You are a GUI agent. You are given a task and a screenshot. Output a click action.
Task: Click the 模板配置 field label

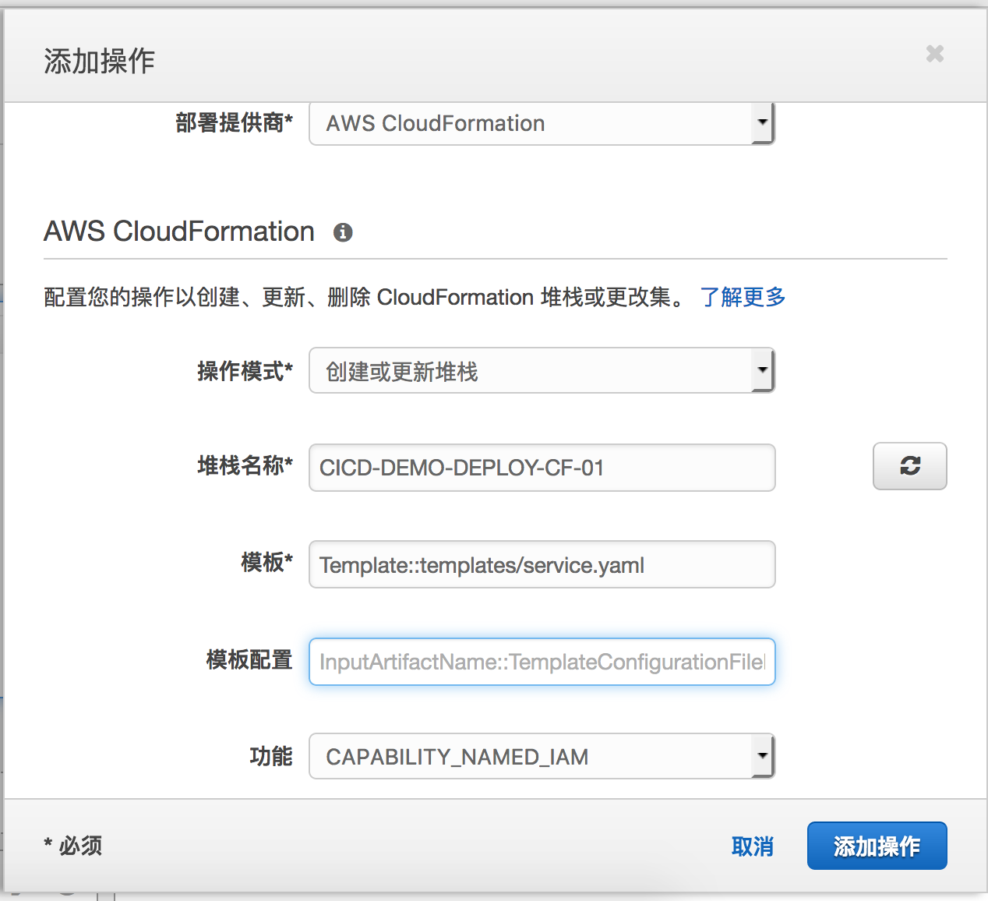pyautogui.click(x=249, y=660)
